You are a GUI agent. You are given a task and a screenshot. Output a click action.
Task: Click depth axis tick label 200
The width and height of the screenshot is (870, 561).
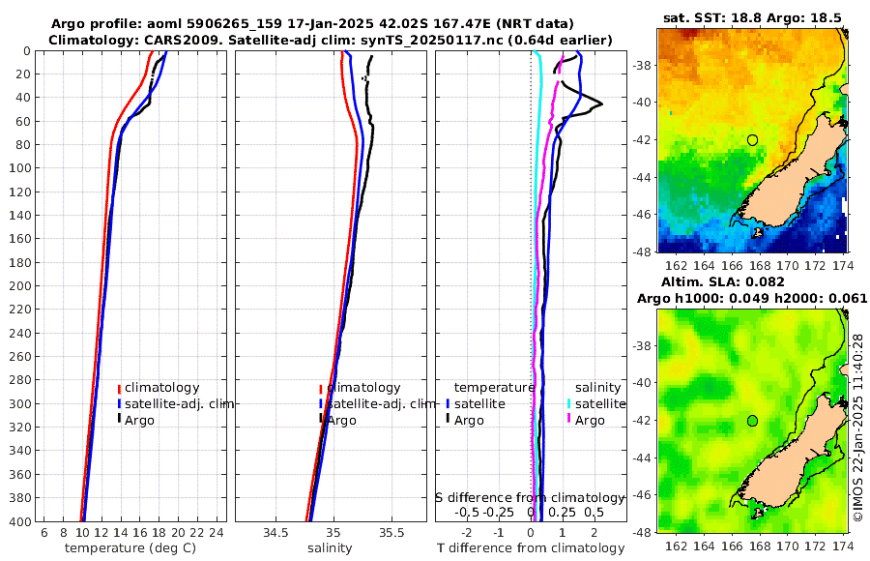20,286
